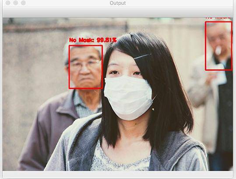Click the zoom titlebar button of the Output window
The height and width of the screenshot is (179, 236).
point(23,3)
